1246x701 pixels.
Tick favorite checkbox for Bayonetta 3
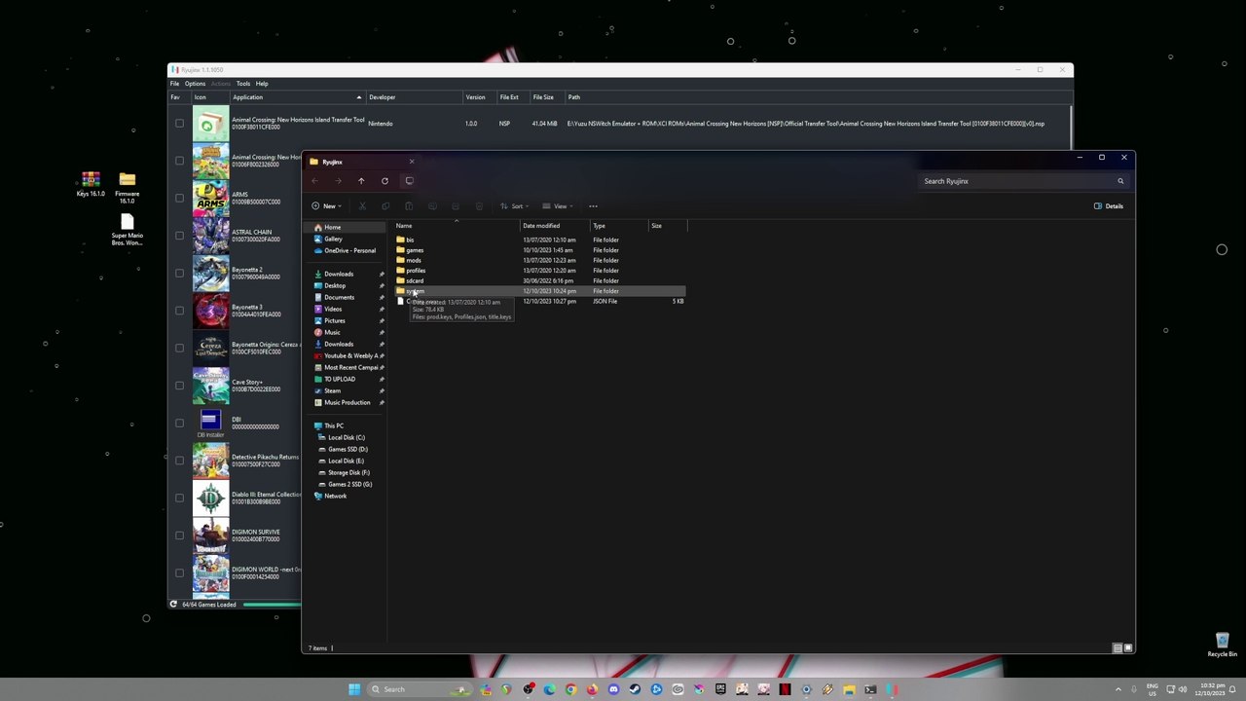point(179,311)
